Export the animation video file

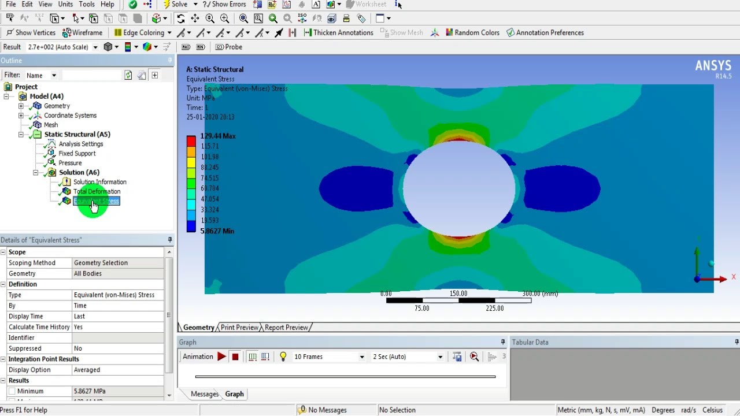[457, 357]
